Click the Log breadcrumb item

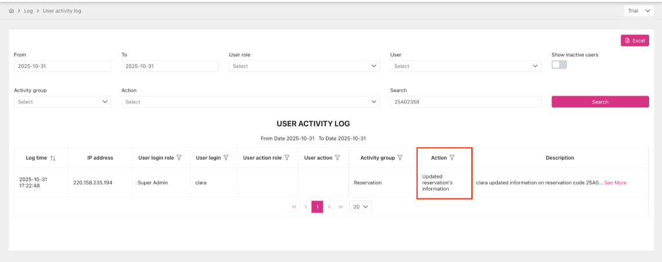28,11
